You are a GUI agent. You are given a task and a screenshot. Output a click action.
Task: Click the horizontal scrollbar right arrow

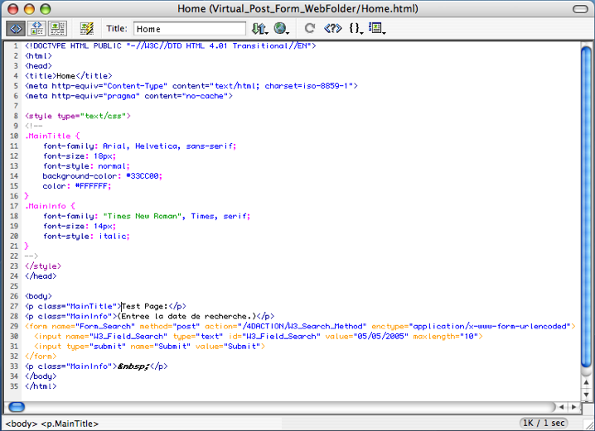[x=574, y=407]
